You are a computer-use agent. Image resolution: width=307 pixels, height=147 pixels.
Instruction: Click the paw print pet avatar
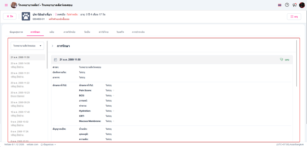coord(26,16)
